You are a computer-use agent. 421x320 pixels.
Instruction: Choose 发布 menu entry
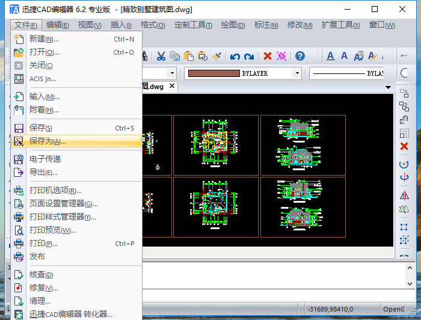[x=76, y=257]
